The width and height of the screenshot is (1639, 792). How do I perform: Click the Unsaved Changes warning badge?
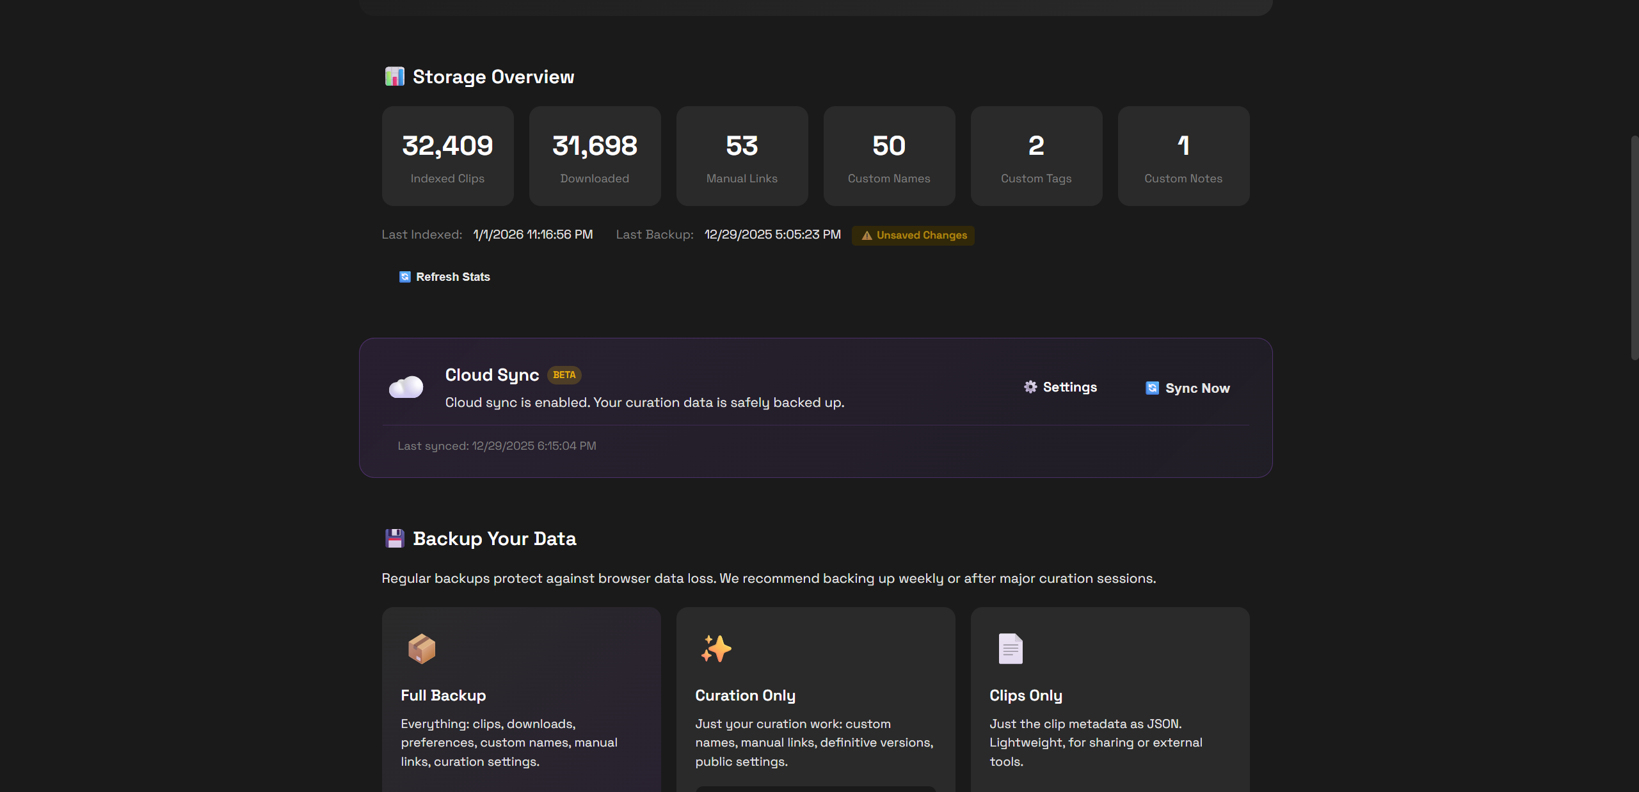[x=913, y=235]
